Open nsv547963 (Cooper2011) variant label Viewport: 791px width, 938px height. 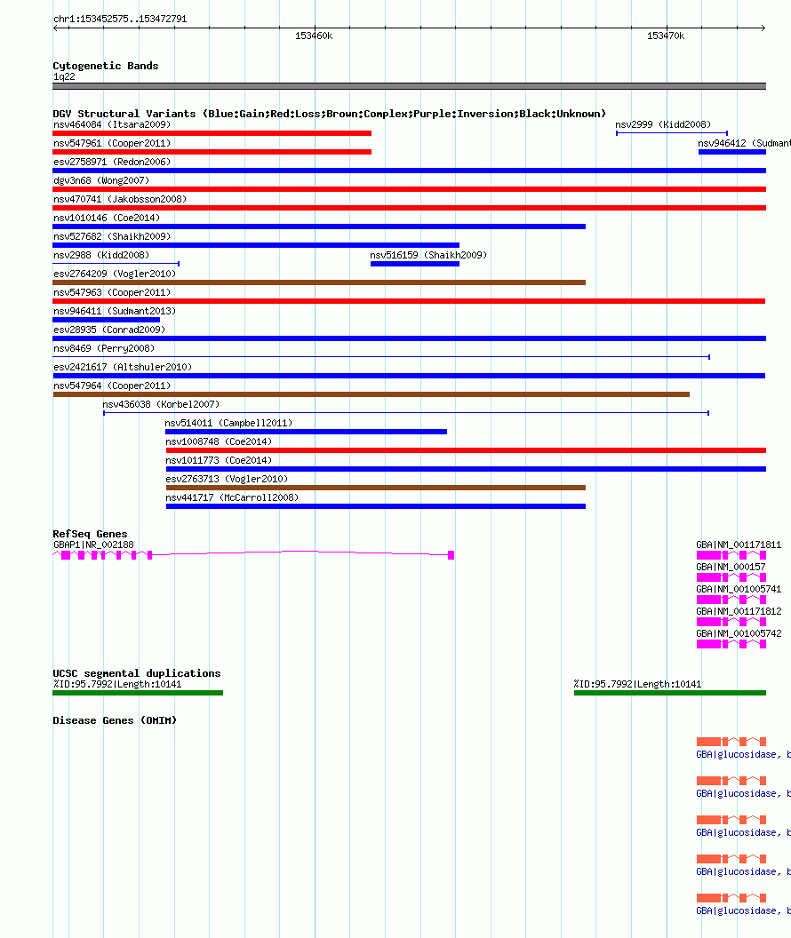pos(112,292)
